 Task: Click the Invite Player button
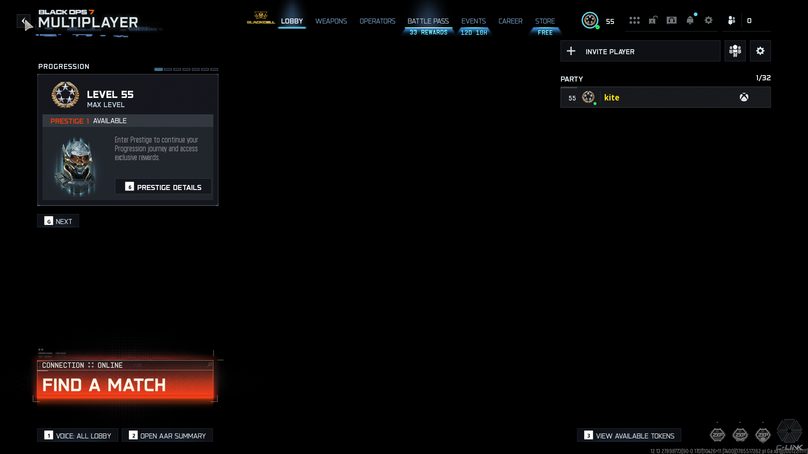click(x=641, y=51)
